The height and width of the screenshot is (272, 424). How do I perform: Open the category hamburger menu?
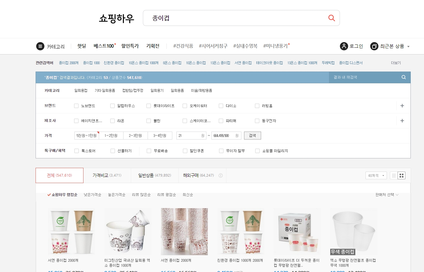40,46
